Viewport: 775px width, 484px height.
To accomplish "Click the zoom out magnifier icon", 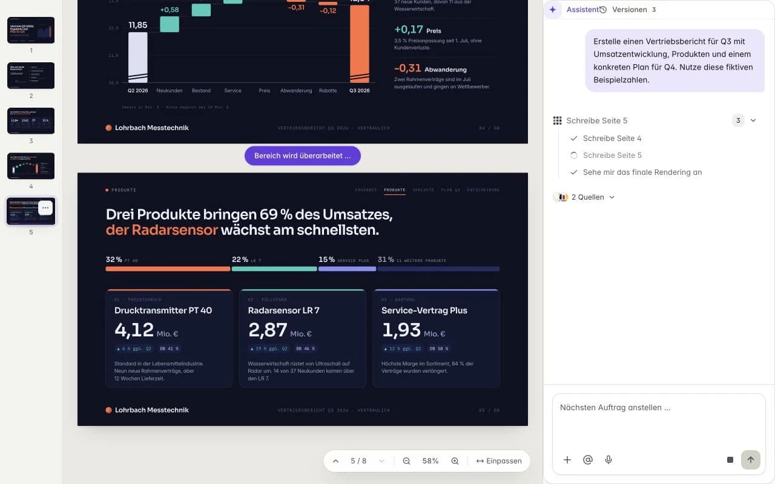I will (x=406, y=461).
